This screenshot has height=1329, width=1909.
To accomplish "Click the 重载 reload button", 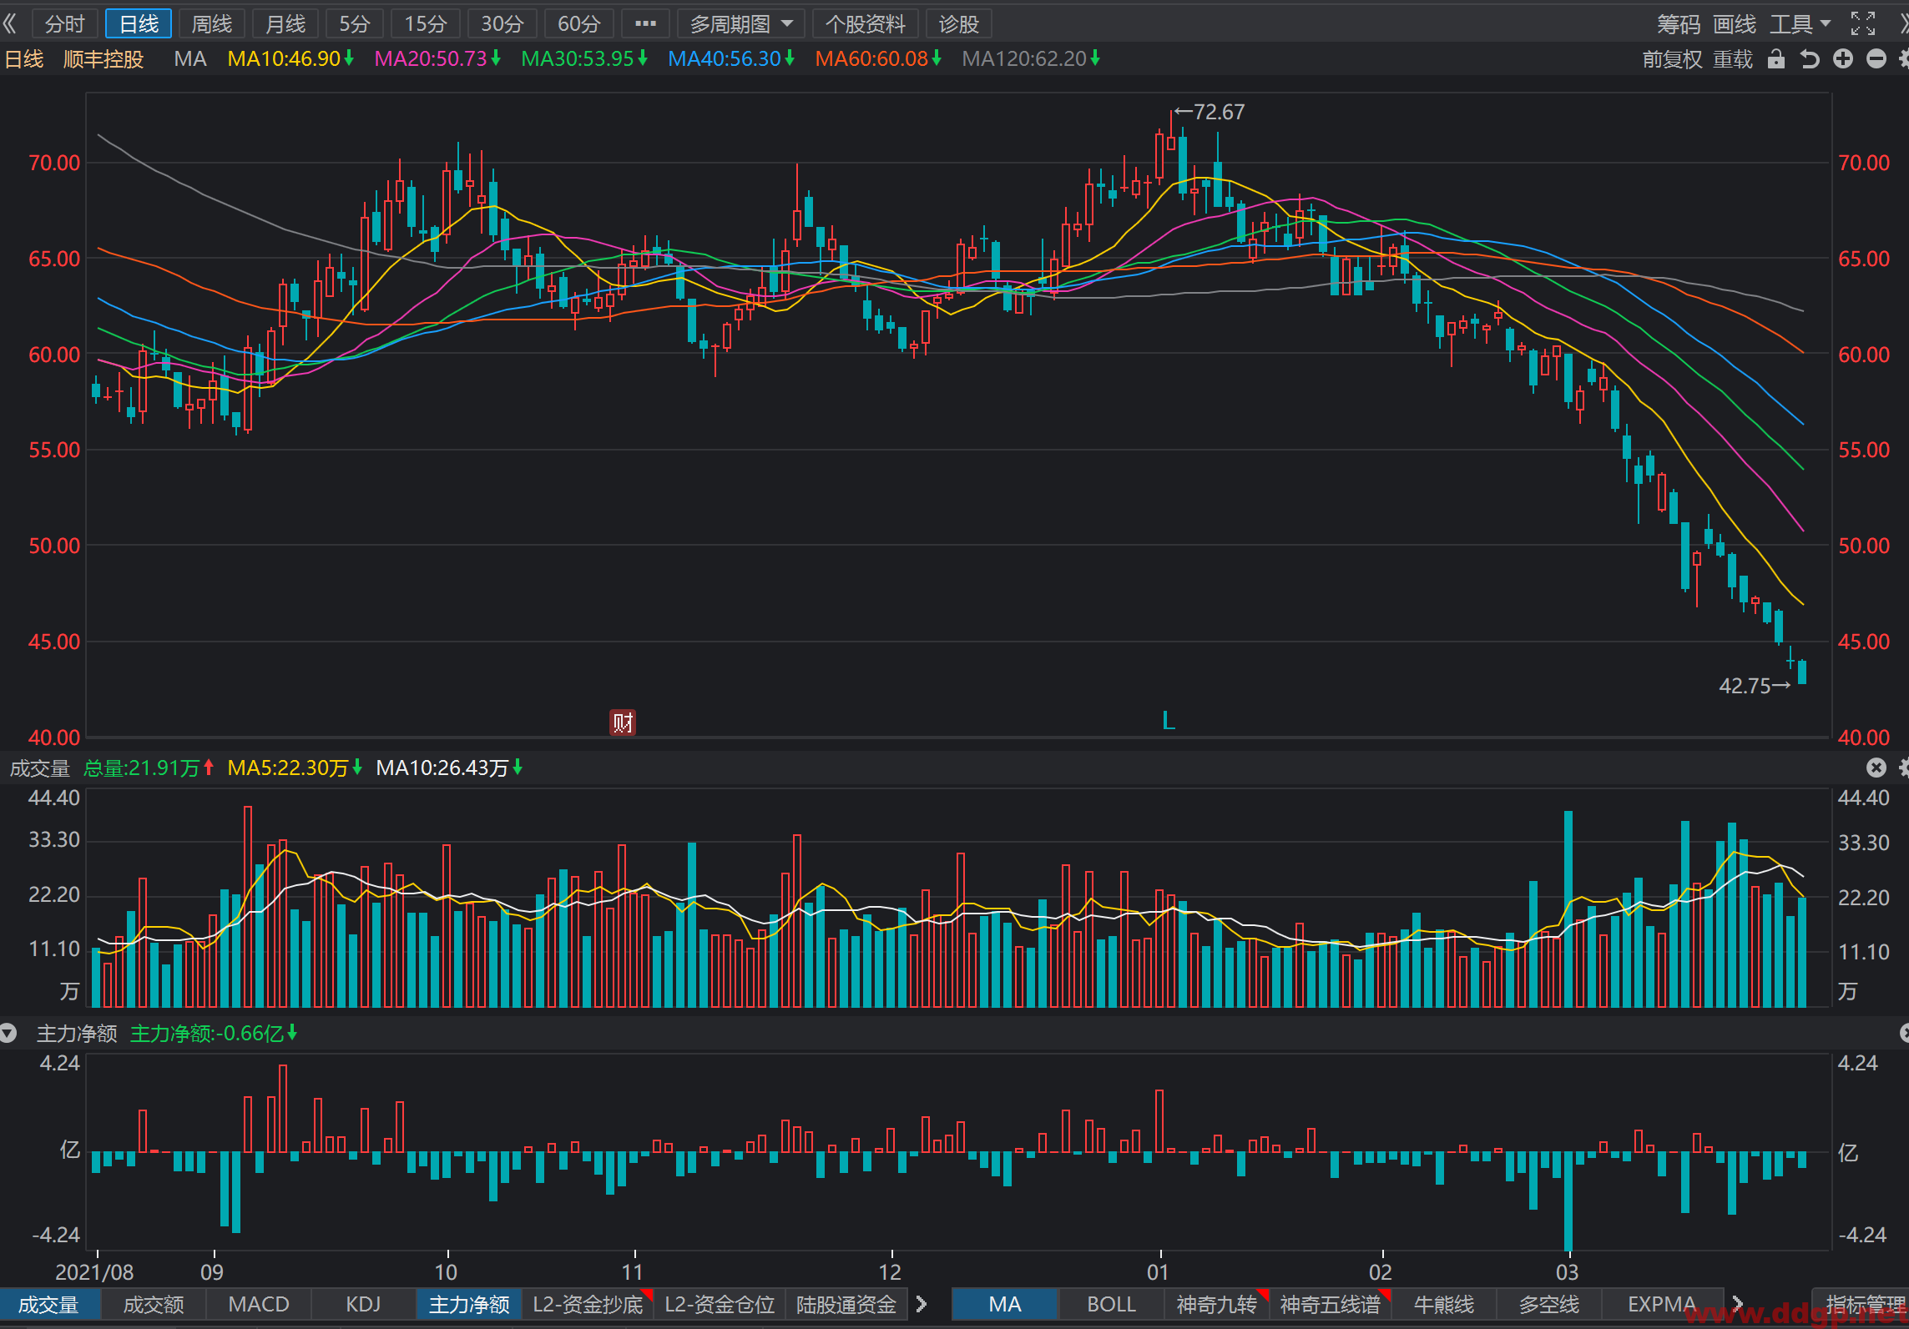I will click(x=1733, y=59).
